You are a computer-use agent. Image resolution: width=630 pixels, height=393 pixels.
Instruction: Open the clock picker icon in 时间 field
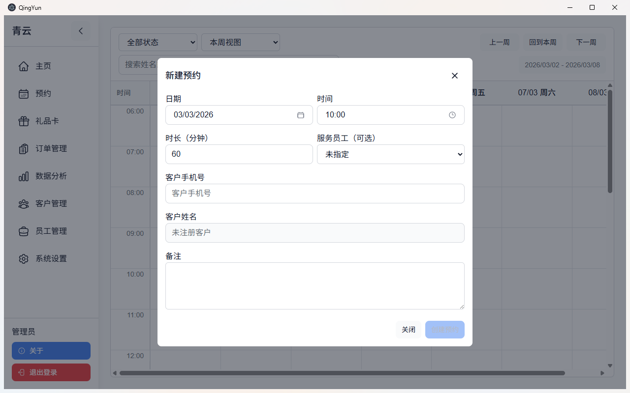[452, 115]
